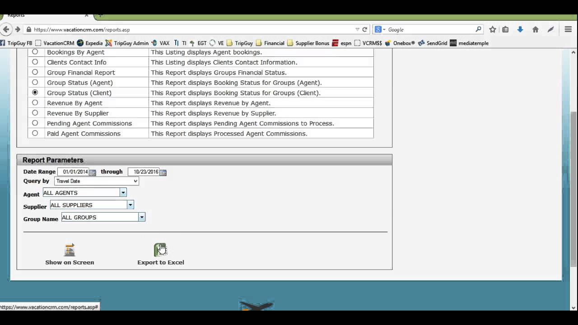Click the start date field 01/01/2014

click(x=73, y=172)
